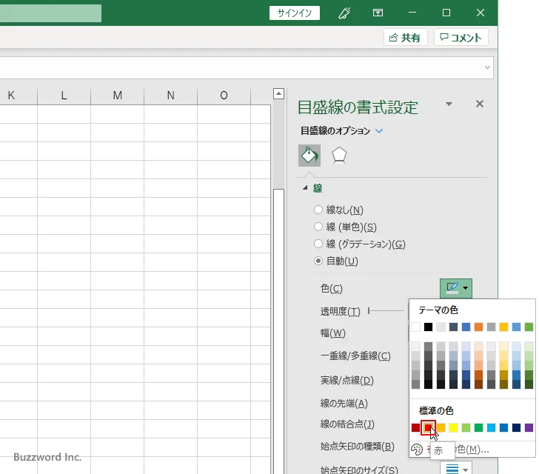The height and width of the screenshot is (474, 539).
Task: Click the 線の先端(A) label
Action: [x=344, y=403]
